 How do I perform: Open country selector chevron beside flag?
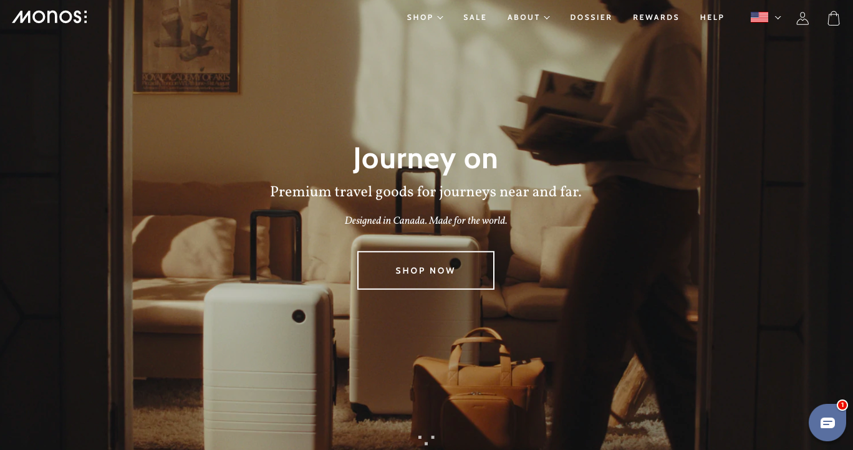pos(778,17)
